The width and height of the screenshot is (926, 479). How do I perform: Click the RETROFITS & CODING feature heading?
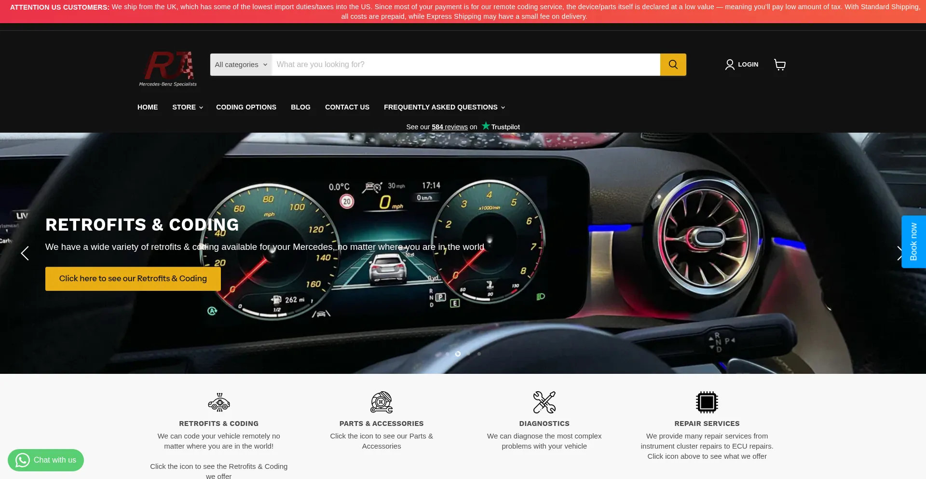pyautogui.click(x=219, y=424)
